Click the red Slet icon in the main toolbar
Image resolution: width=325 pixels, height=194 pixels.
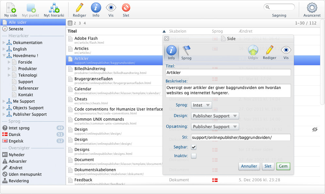[126, 8]
